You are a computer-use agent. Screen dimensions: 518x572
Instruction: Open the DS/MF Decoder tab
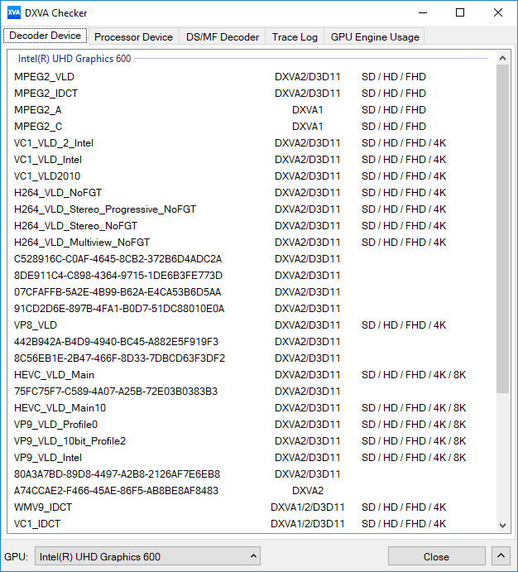(223, 37)
